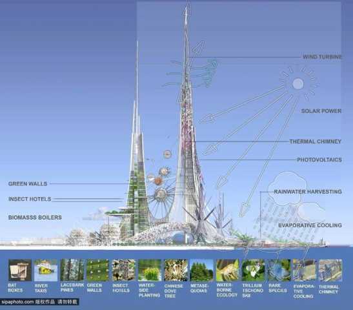This screenshot has width=353, height=310.
Task: Select the Insect Hotels thumbnail
Action: [x=124, y=270]
